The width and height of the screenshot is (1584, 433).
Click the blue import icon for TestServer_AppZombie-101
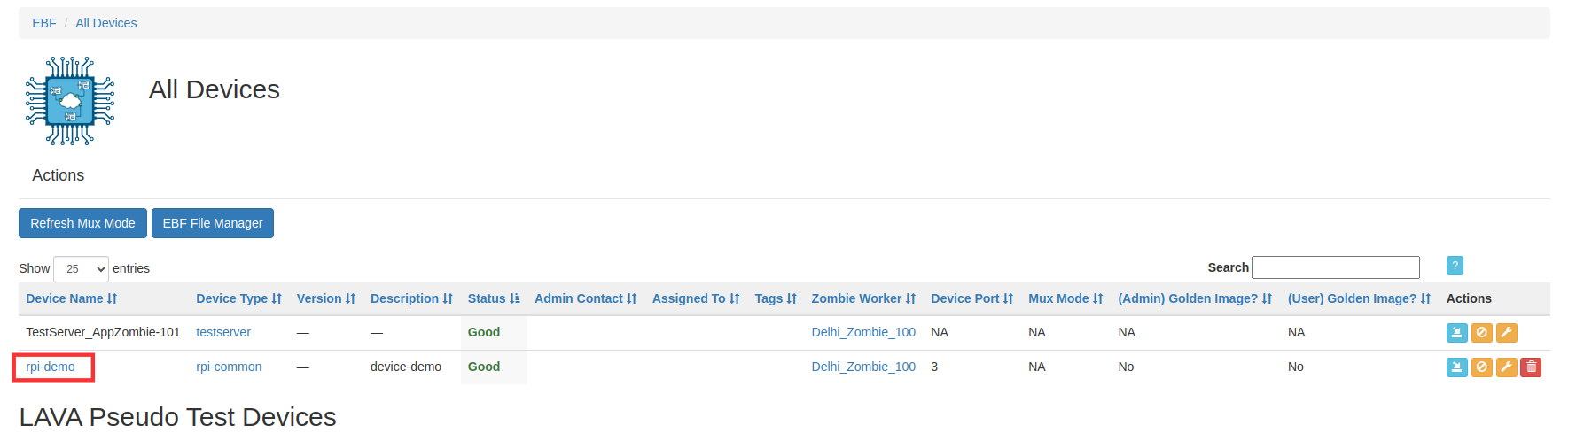[1456, 333]
